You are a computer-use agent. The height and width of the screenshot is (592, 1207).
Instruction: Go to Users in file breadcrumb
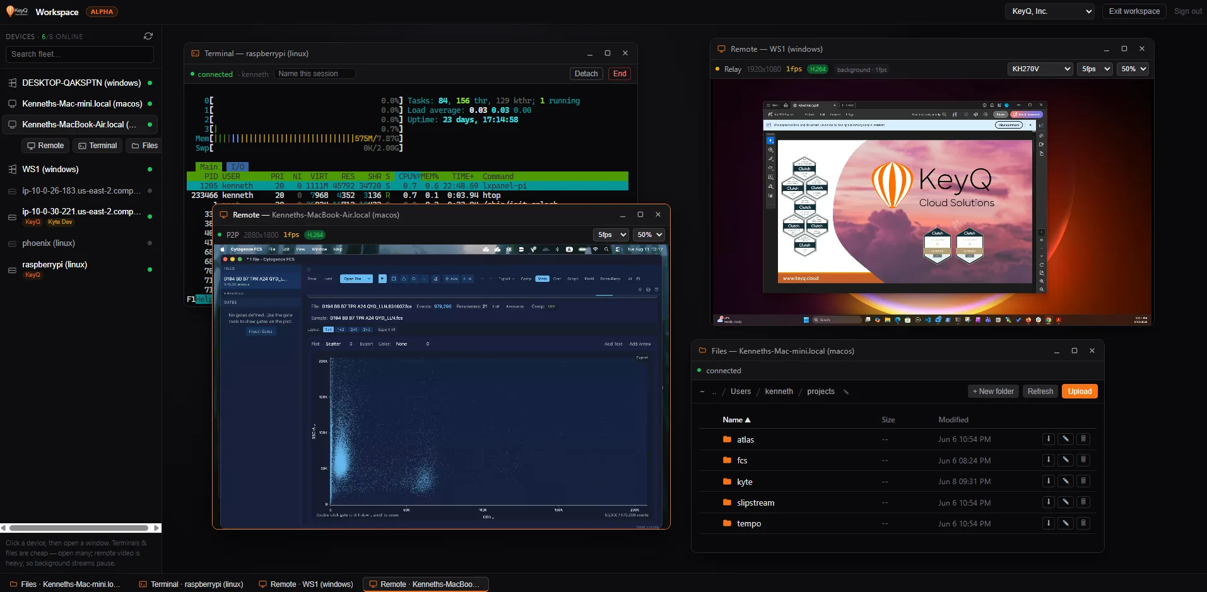pos(741,392)
